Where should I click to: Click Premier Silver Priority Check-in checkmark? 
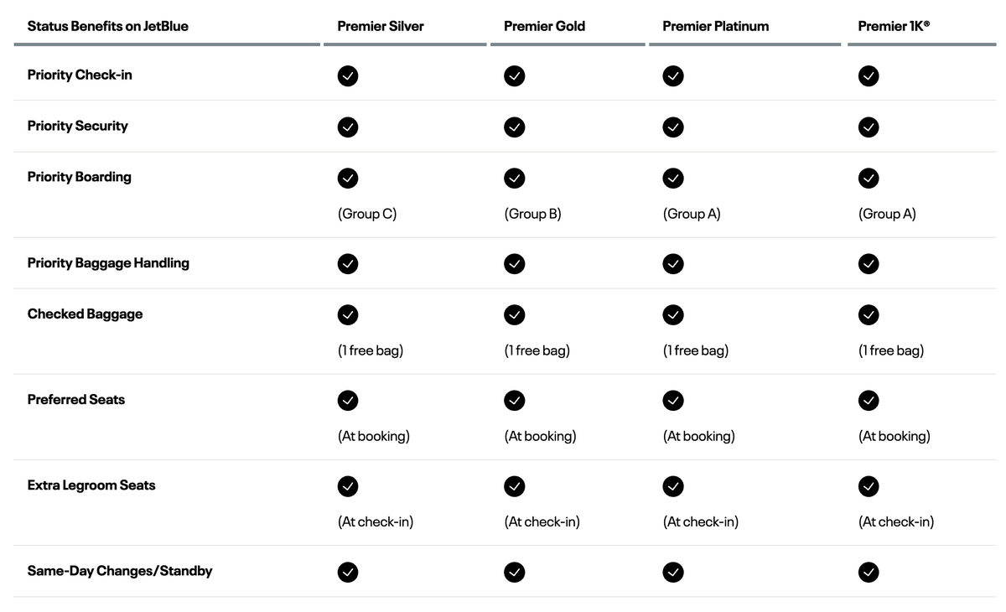(x=348, y=76)
